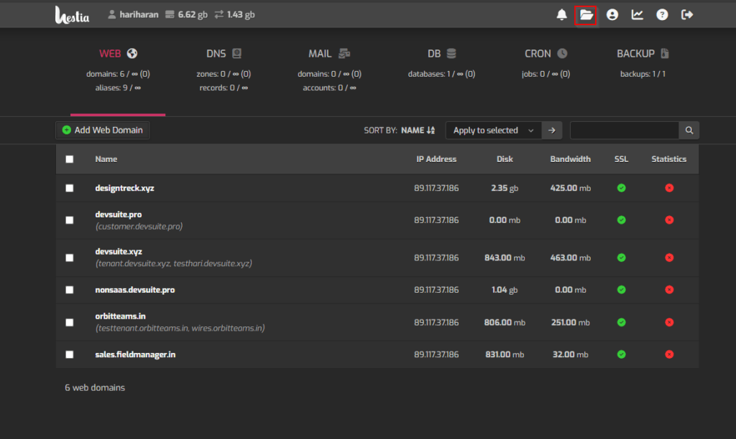The height and width of the screenshot is (439, 736).
Task: Click the disk usage icon beside 6.62 gb
Action: click(x=170, y=14)
